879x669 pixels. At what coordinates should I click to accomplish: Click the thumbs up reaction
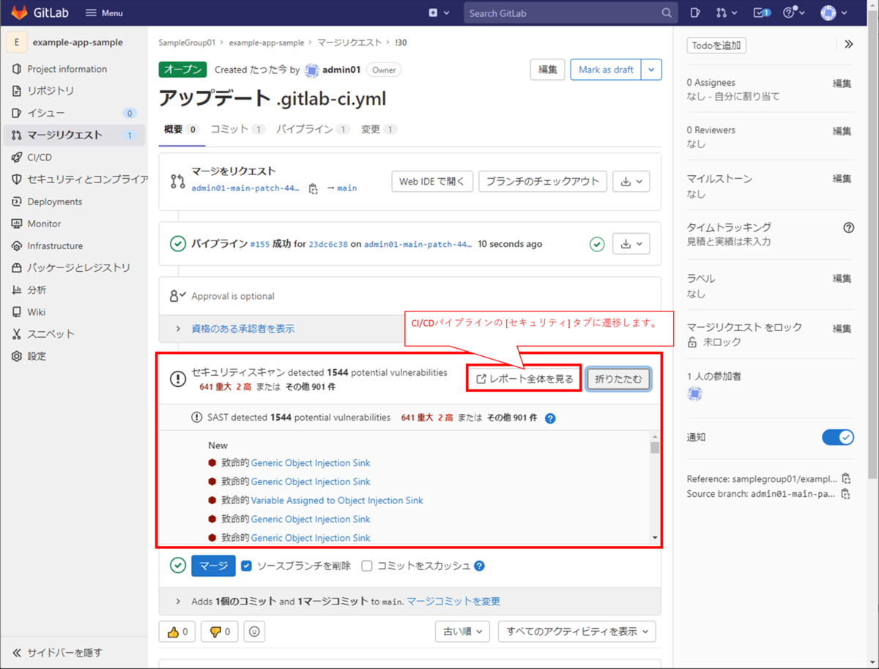point(177,632)
